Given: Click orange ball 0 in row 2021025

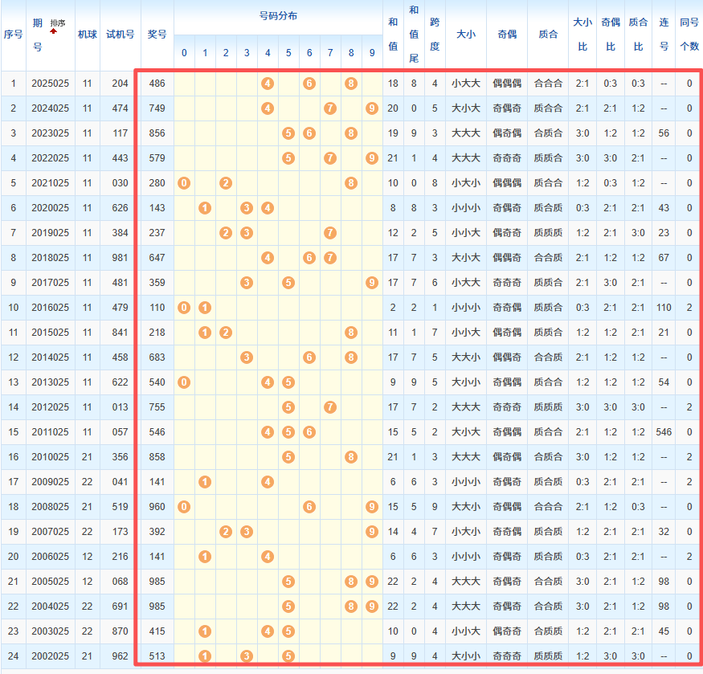Looking at the screenshot, I should [x=184, y=183].
